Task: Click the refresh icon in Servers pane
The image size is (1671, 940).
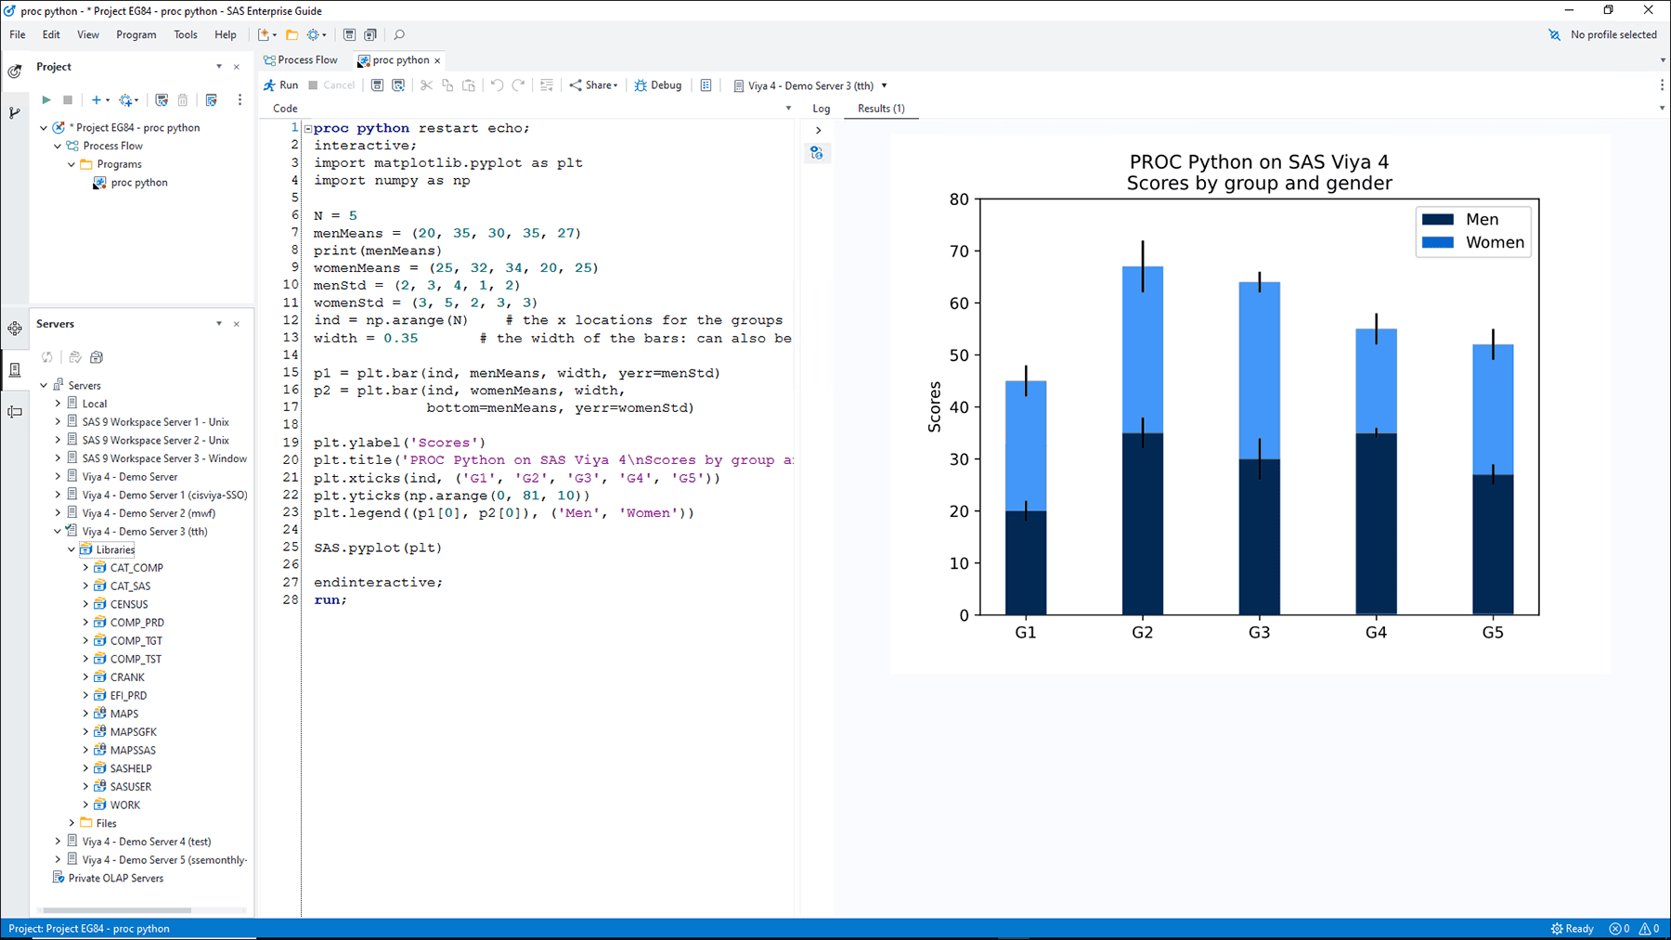Action: coord(47,357)
